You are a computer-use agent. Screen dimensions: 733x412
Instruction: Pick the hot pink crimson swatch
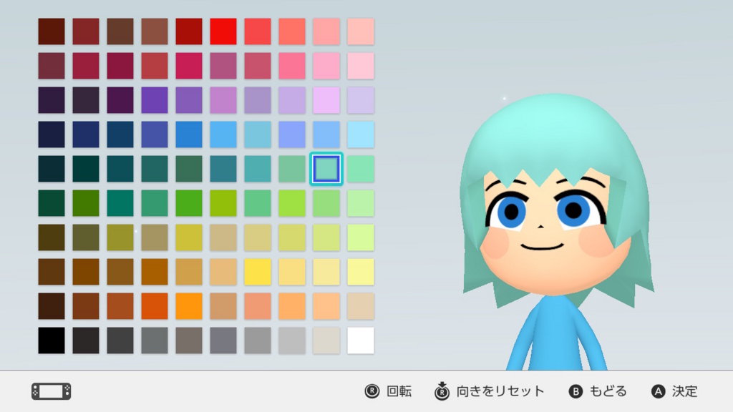point(189,66)
